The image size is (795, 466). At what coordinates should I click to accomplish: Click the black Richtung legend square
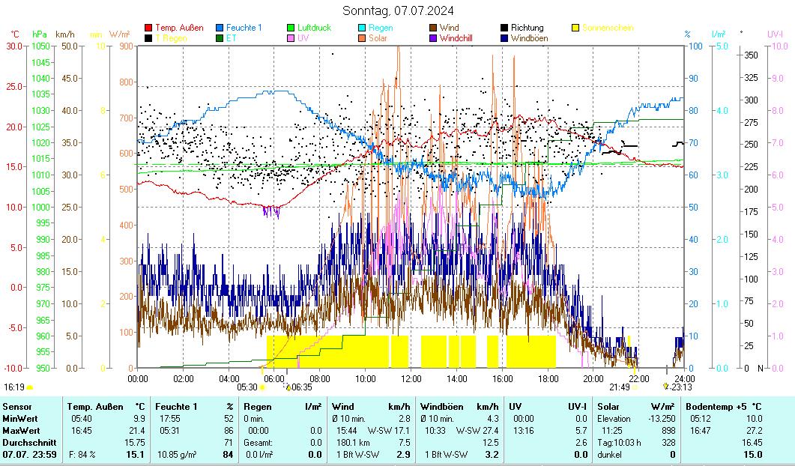click(505, 28)
